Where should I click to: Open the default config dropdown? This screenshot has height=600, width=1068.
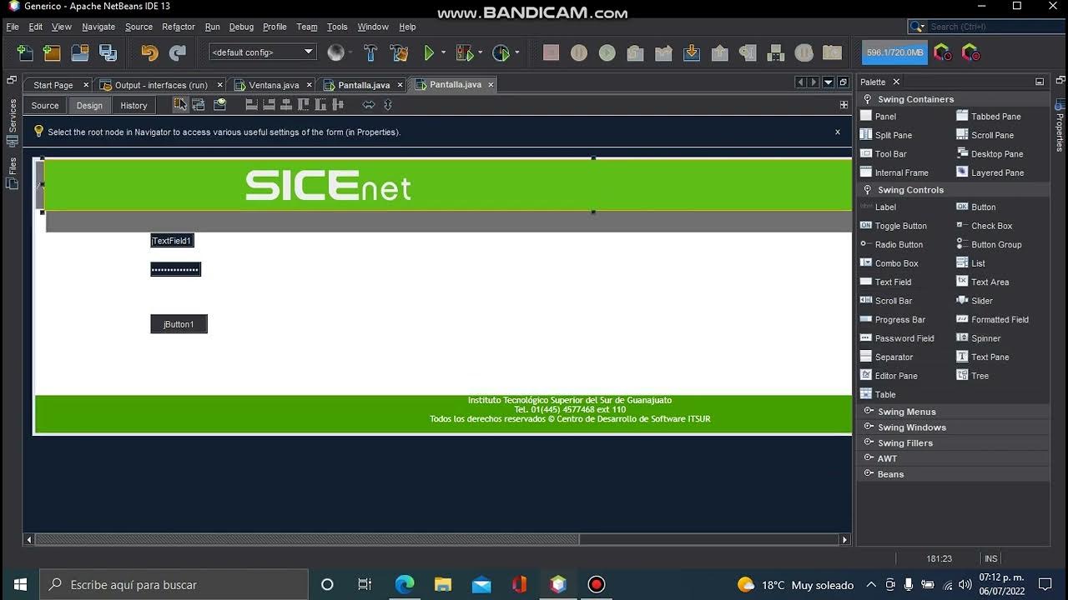[x=262, y=52]
